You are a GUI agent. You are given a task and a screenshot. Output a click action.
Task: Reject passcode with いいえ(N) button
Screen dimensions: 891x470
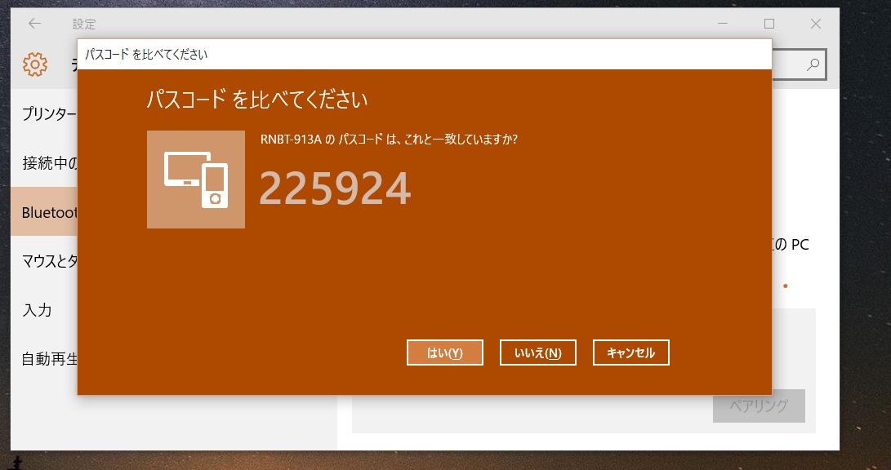(537, 352)
